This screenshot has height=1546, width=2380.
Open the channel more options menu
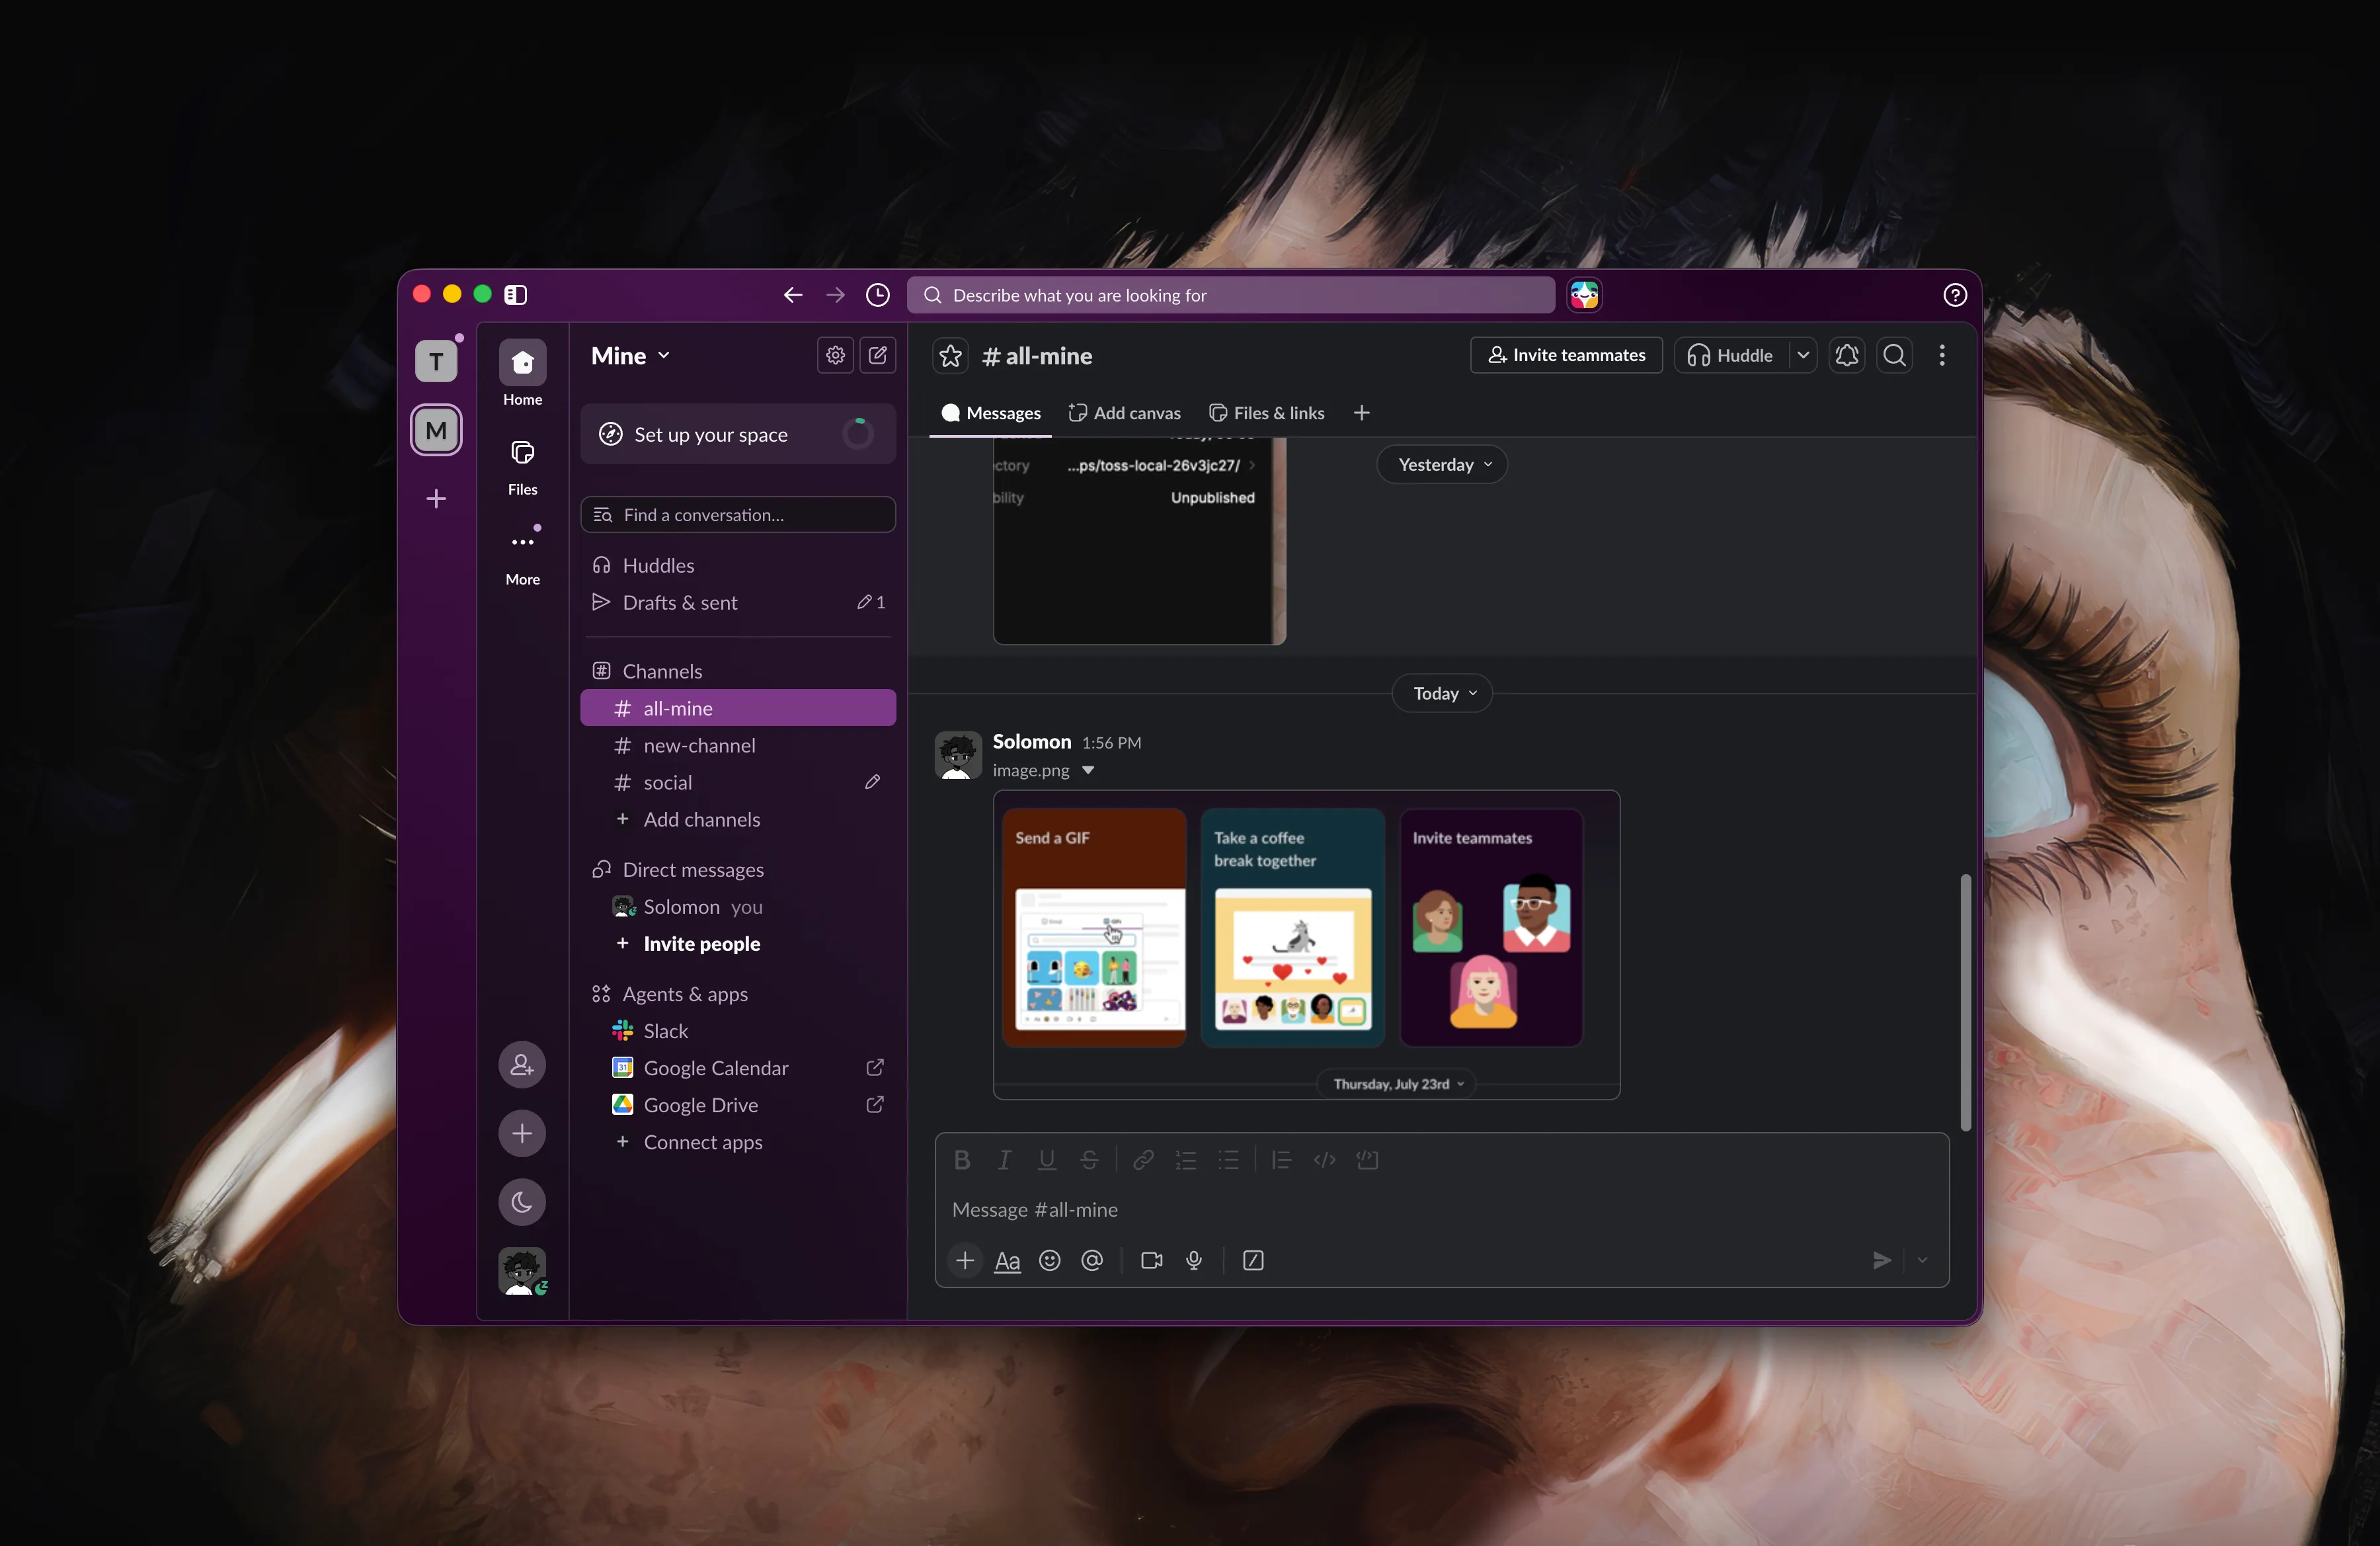coord(1941,355)
